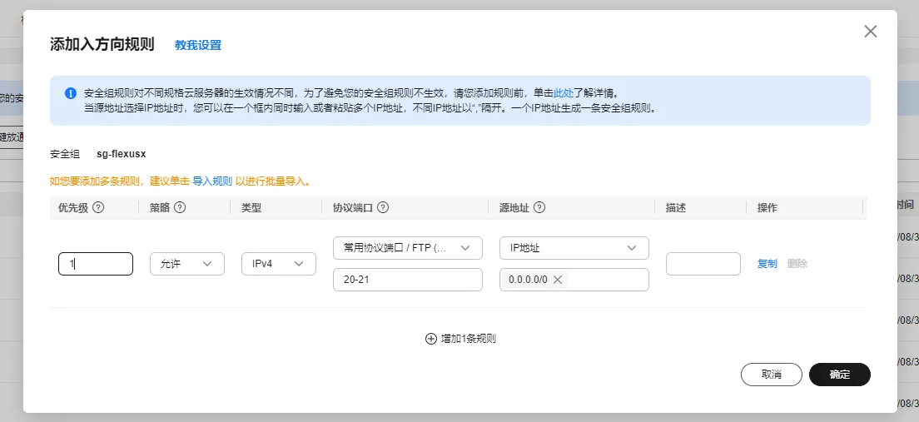Click 复制 to duplicate the rule

[x=767, y=264]
